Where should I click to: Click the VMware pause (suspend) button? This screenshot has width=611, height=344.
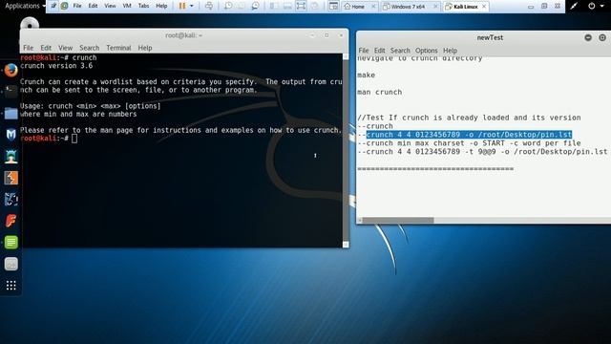pyautogui.click(x=182, y=6)
